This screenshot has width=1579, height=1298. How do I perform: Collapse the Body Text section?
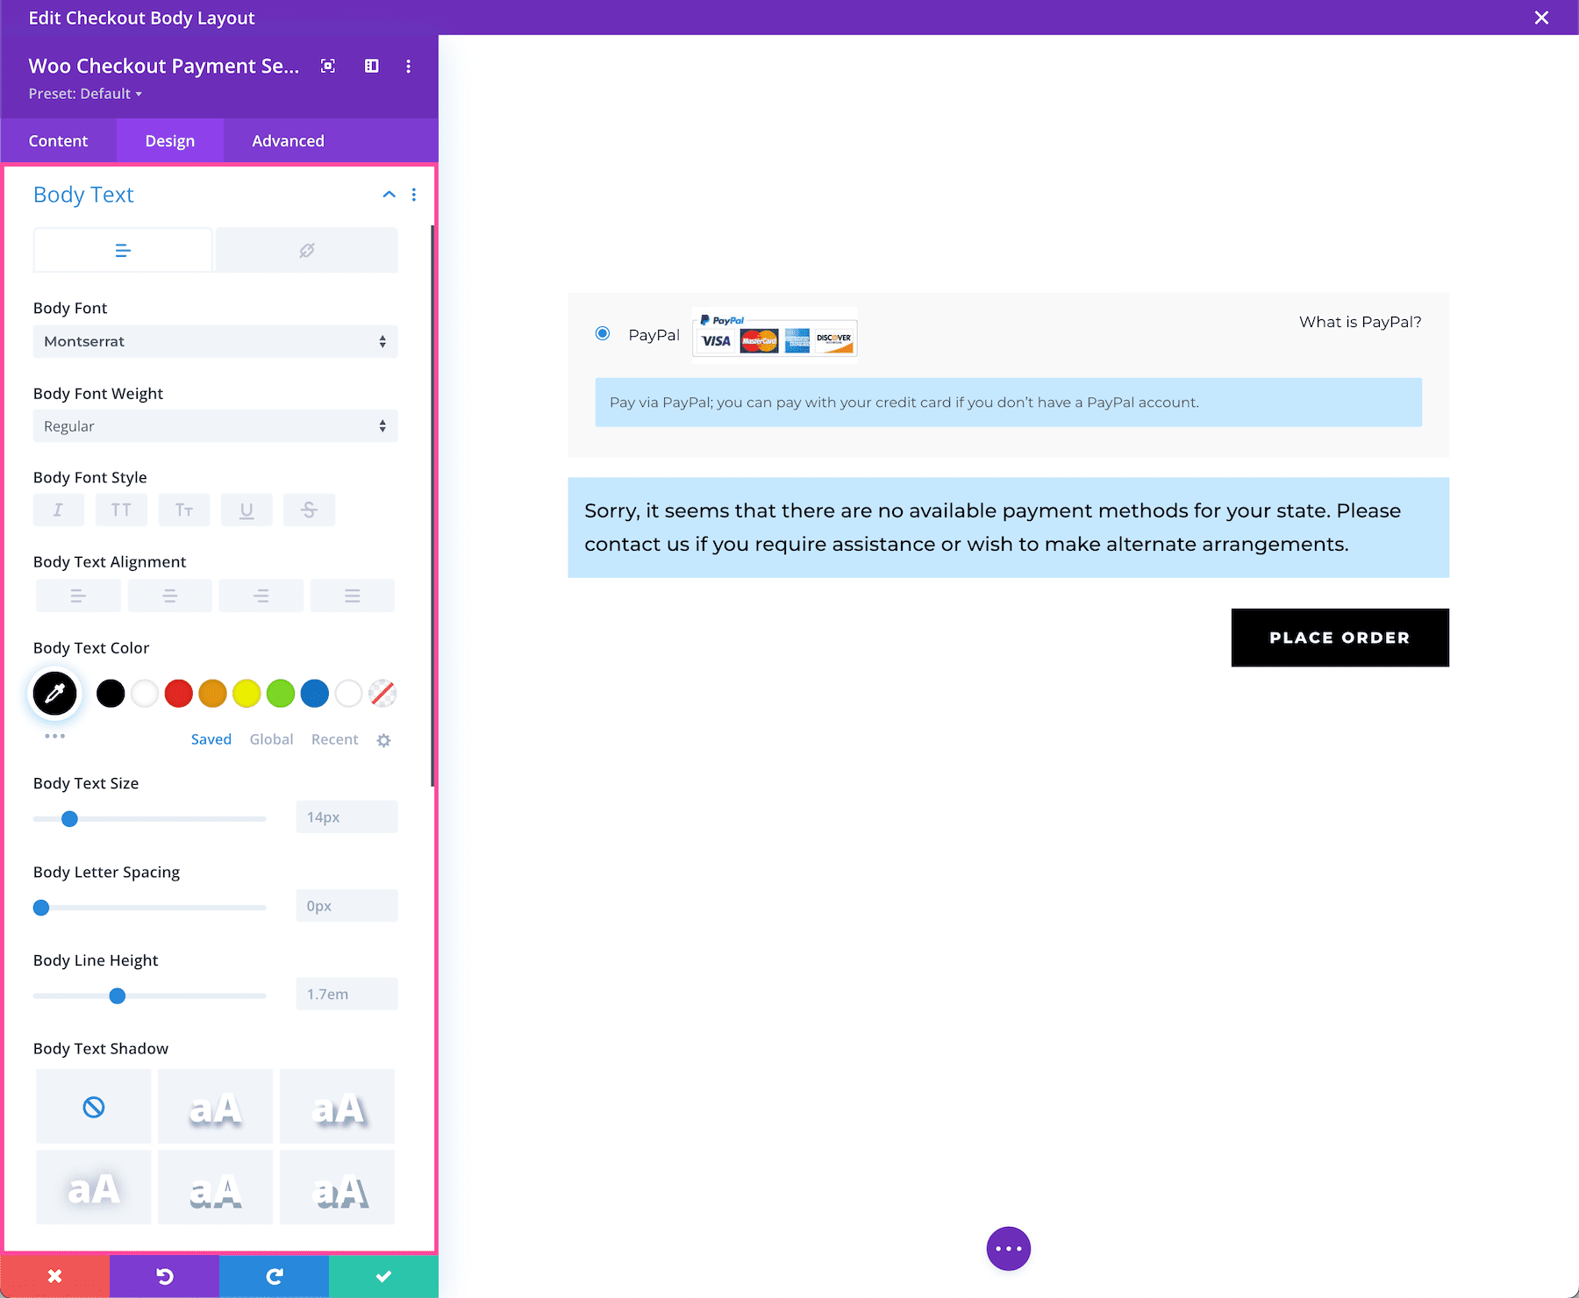(389, 194)
